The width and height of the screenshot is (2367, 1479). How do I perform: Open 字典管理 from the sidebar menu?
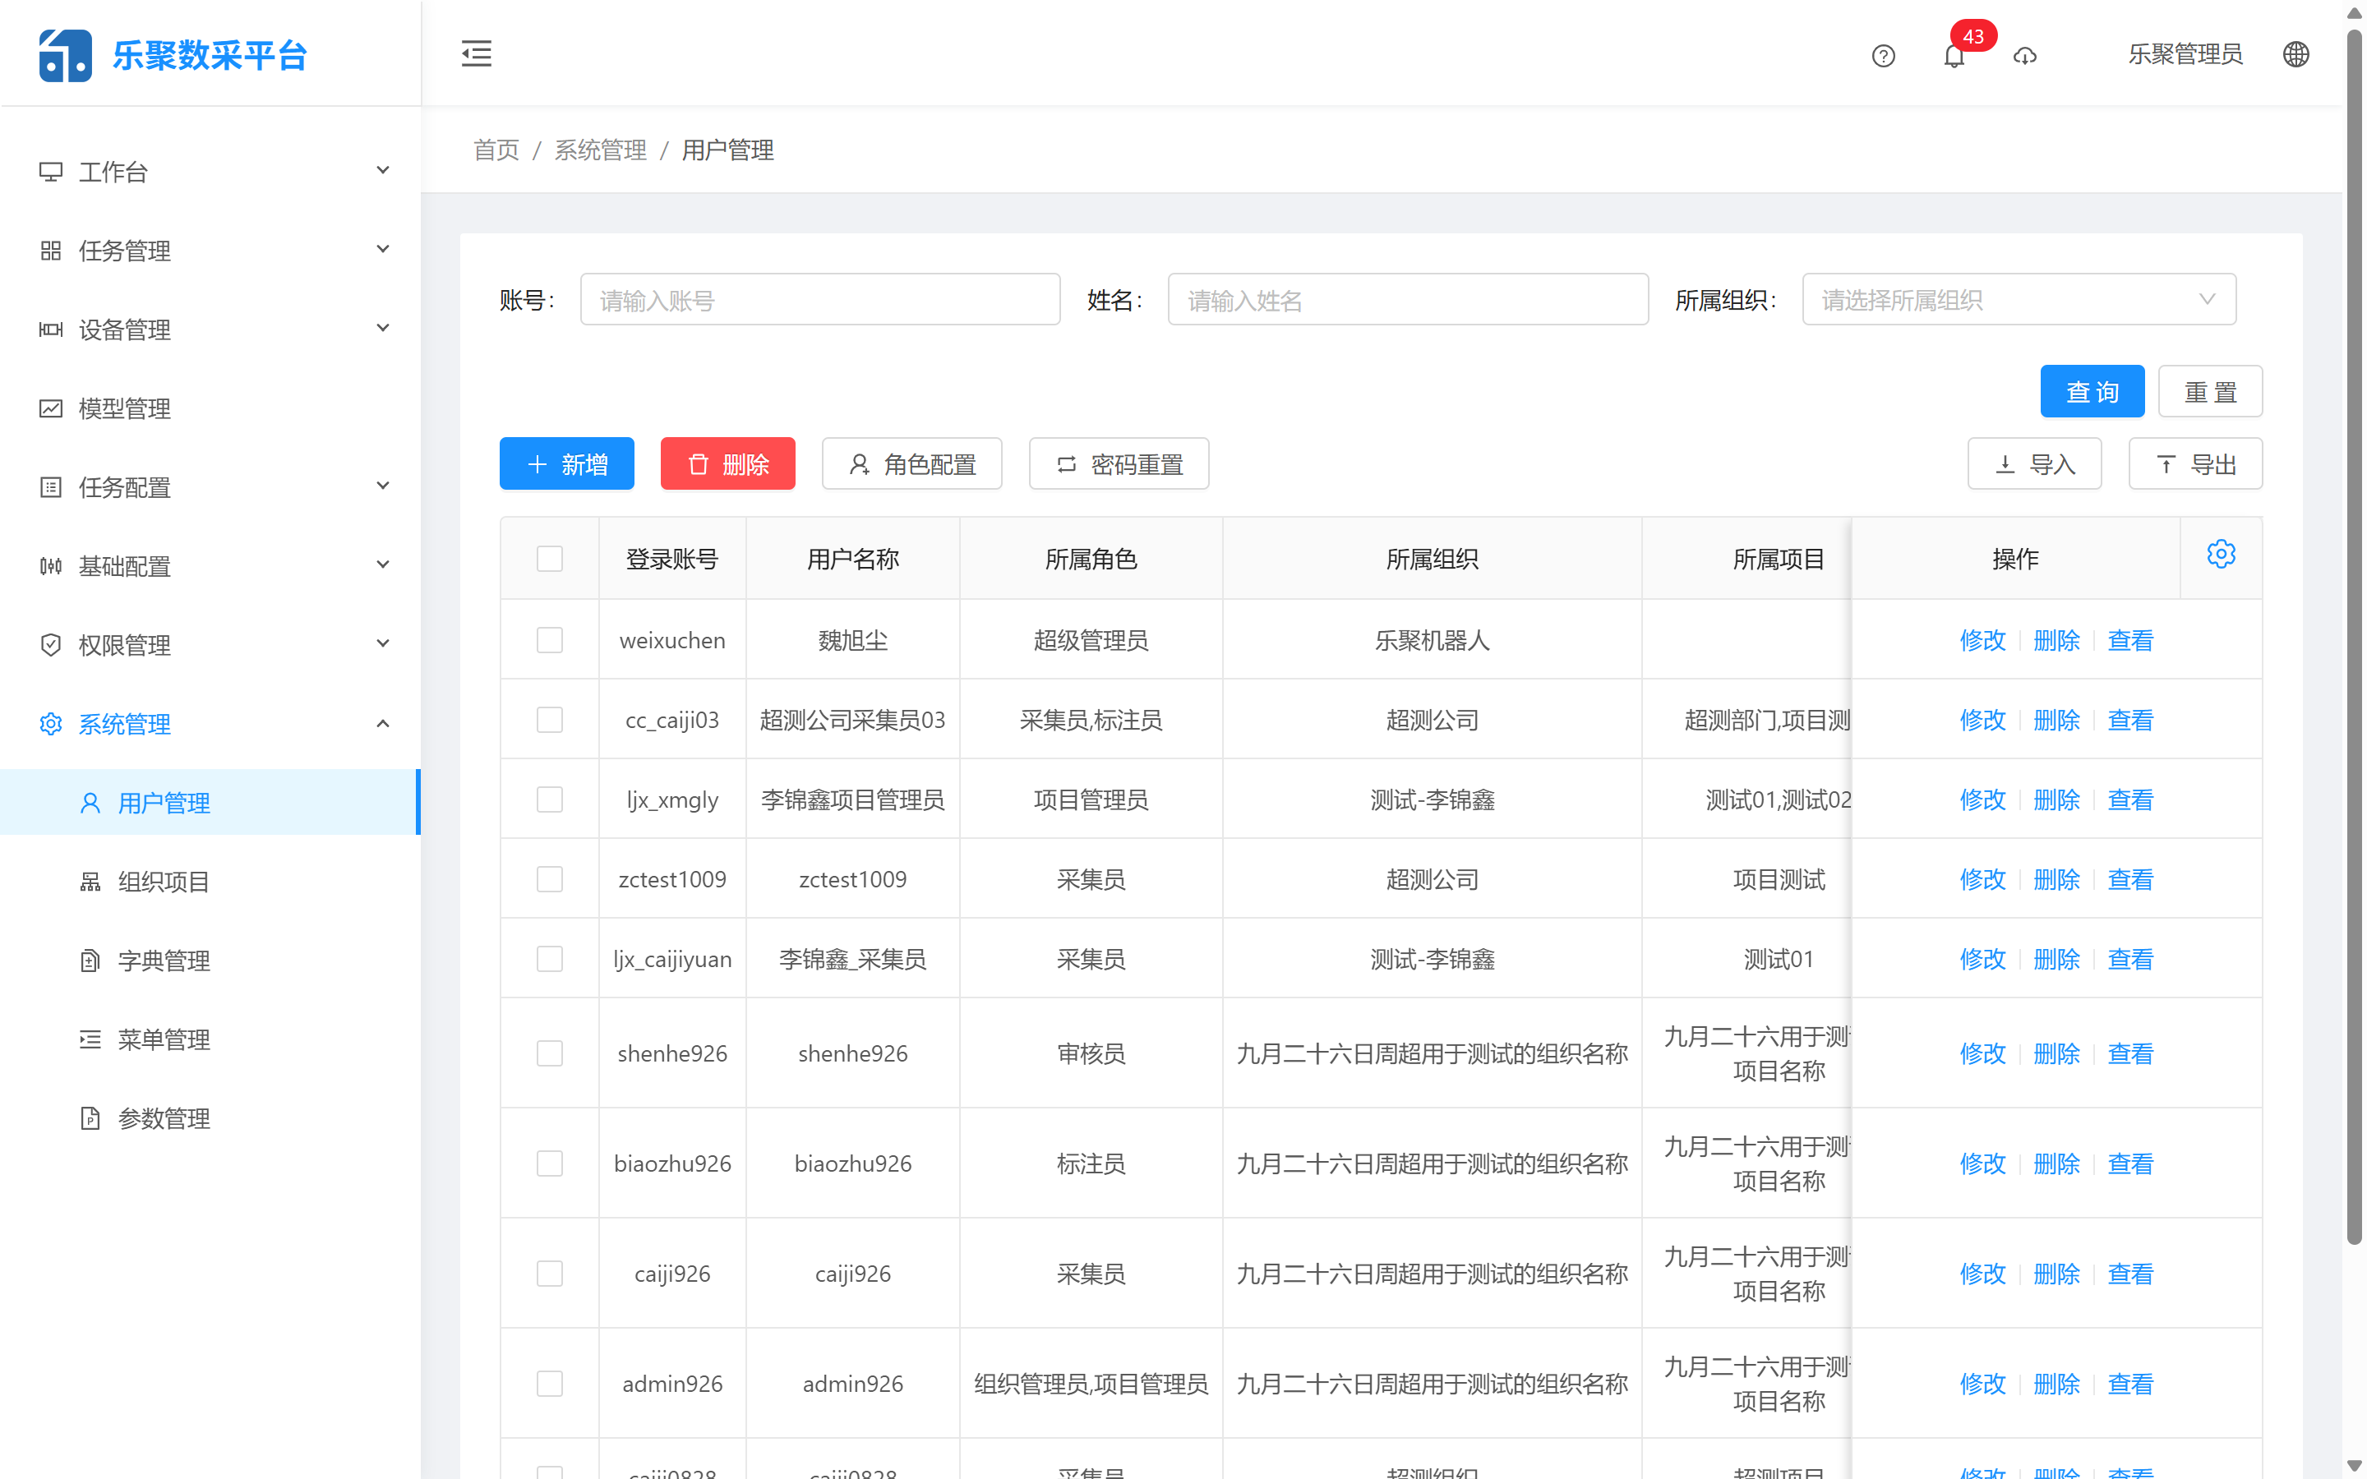(x=163, y=960)
